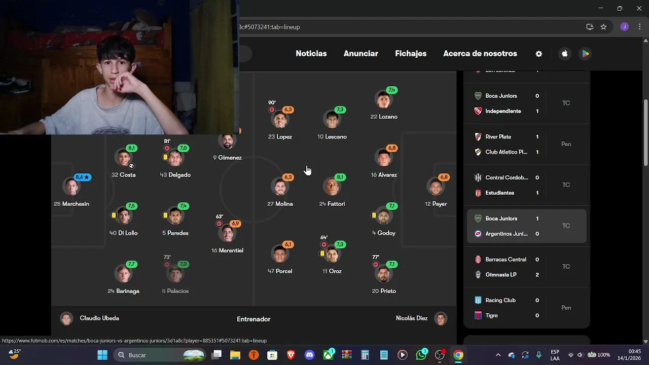Select player 24 Fattori

pos(332,191)
